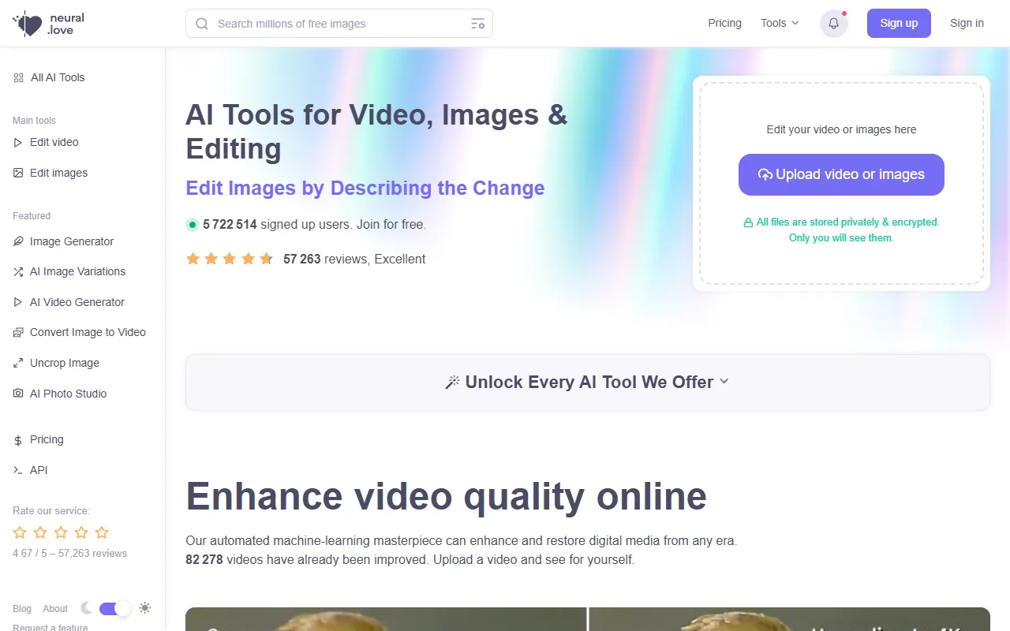Open Pricing in the top navigation
1010x631 pixels.
724,23
